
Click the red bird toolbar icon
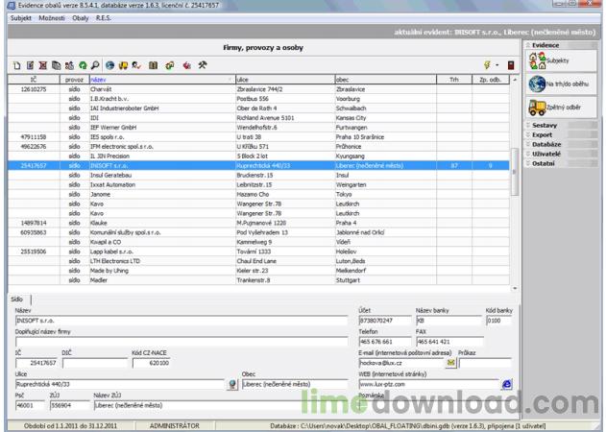coord(187,65)
